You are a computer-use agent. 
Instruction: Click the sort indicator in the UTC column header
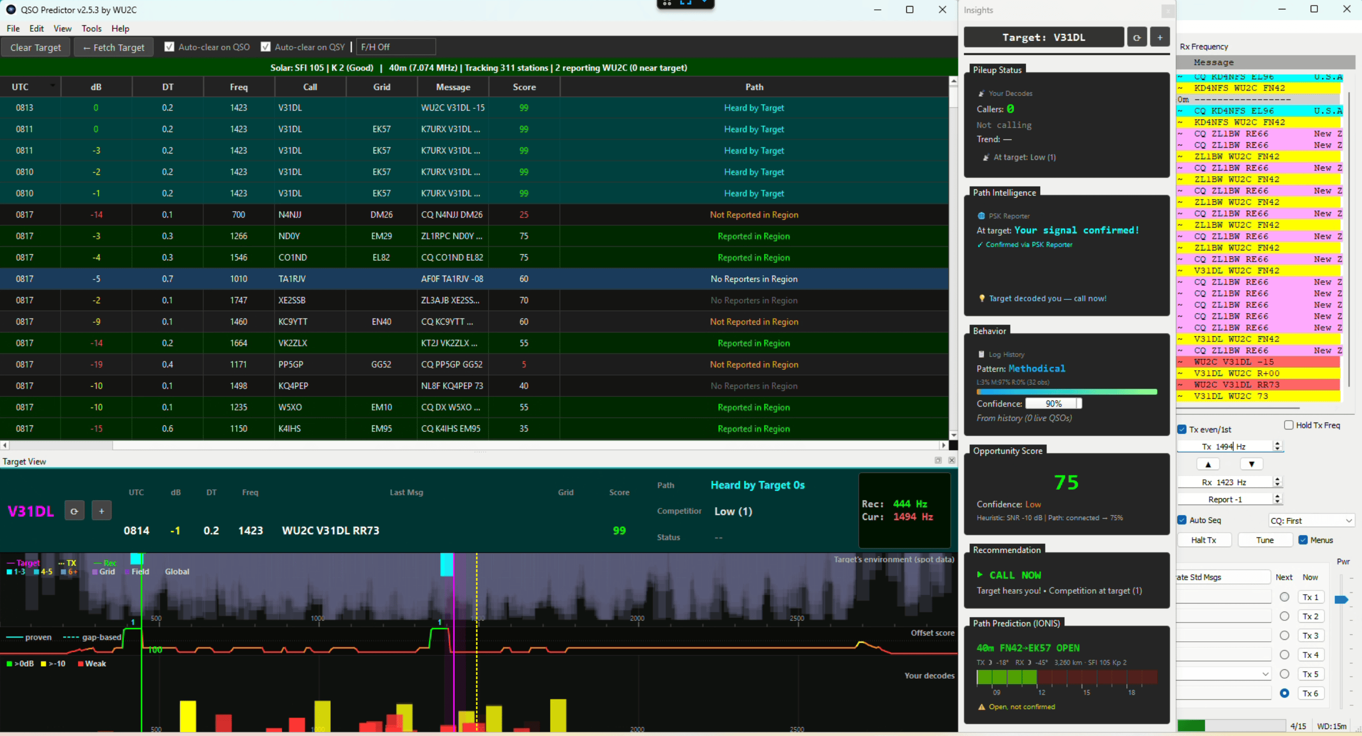coord(52,86)
